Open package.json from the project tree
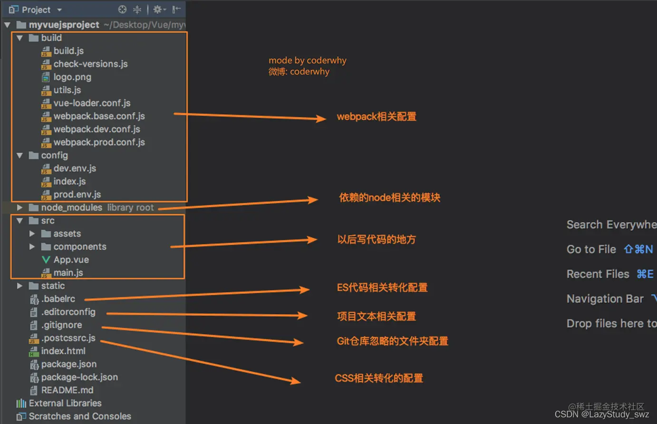This screenshot has height=424, width=657. pyautogui.click(x=69, y=364)
